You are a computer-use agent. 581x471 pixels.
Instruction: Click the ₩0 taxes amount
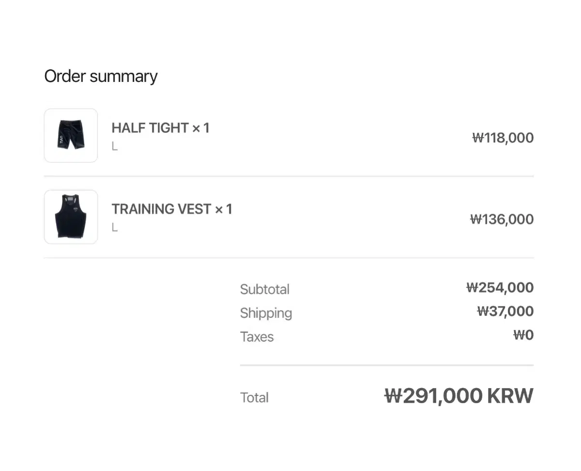tap(523, 335)
